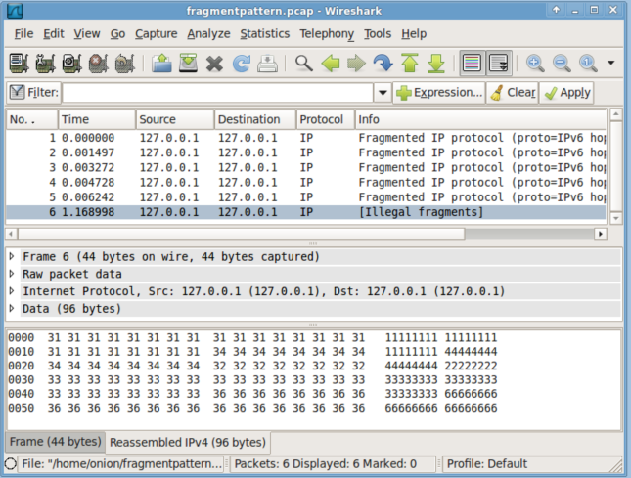Expand the Internet Protocol details

click(x=12, y=292)
